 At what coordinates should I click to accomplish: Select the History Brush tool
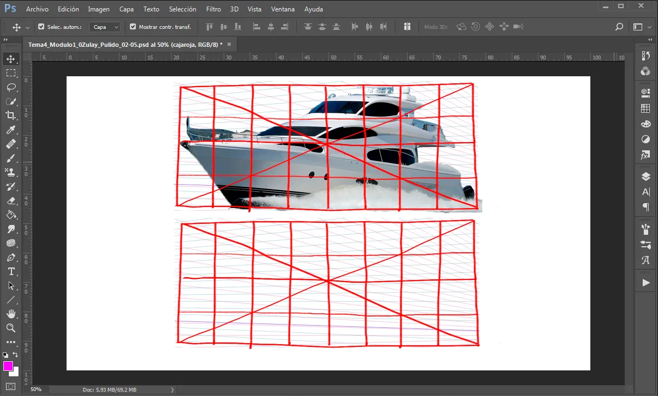pos(11,186)
